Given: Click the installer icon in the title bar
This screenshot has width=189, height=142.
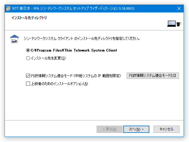Looking at the screenshot, I should click(8, 8).
